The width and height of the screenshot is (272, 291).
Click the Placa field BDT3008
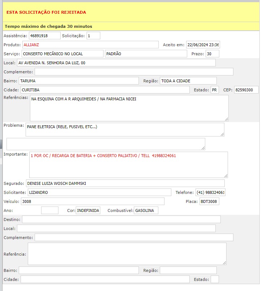(209, 201)
